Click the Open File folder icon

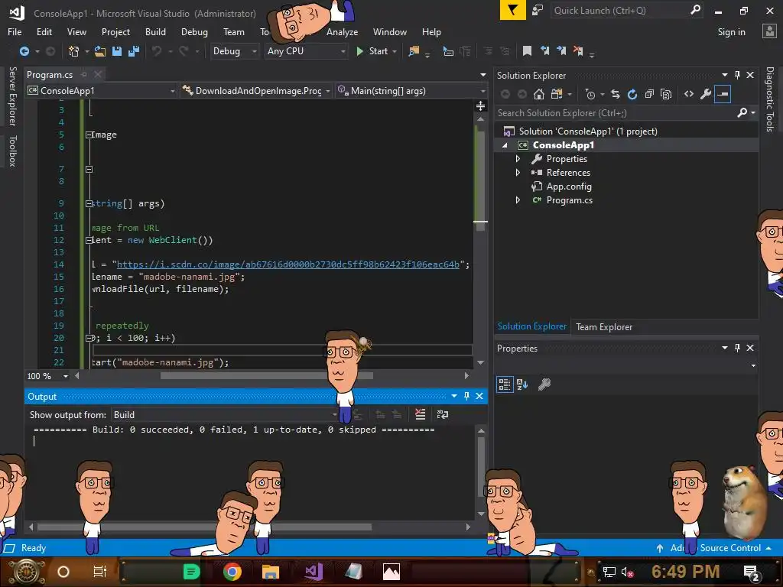pyautogui.click(x=100, y=51)
